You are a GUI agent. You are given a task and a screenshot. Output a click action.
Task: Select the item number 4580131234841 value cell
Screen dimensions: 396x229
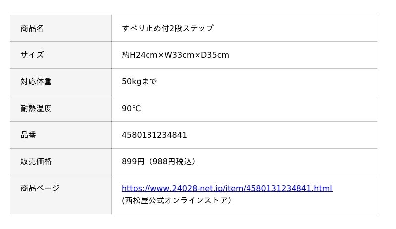(x=154, y=135)
